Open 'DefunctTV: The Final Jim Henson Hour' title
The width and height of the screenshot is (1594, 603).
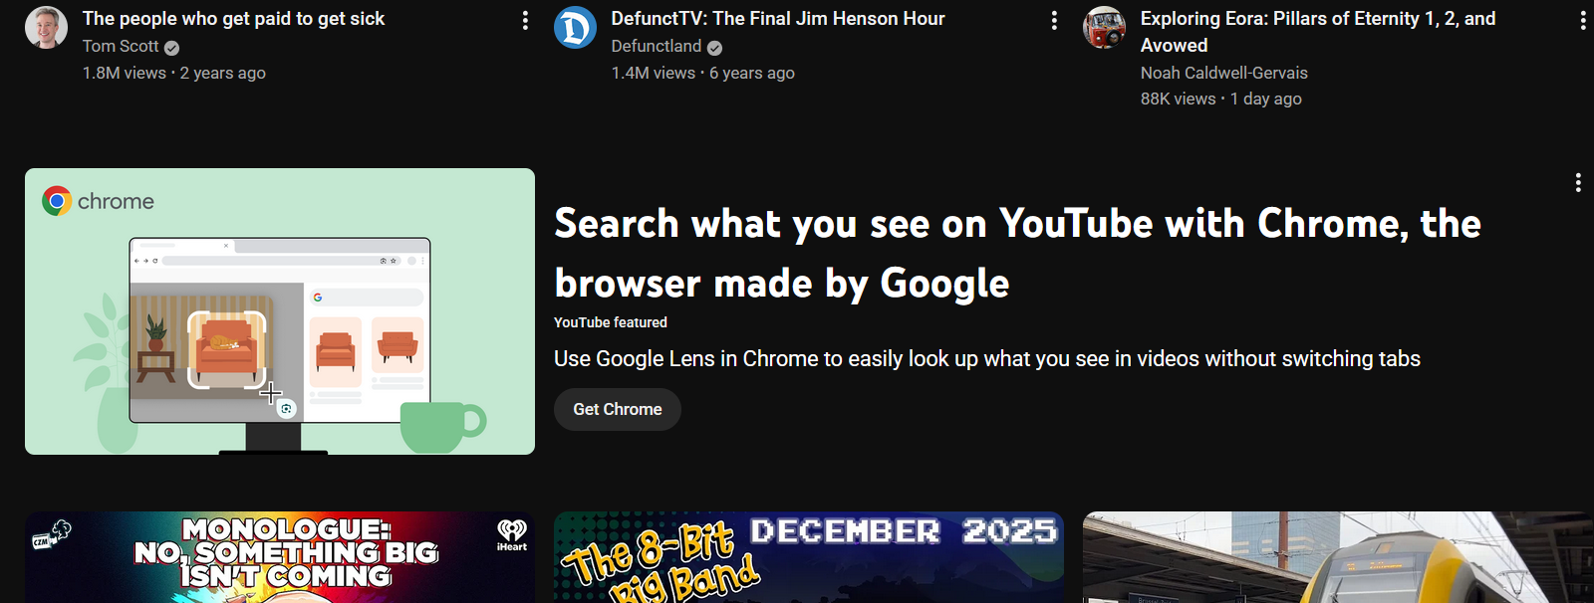click(x=777, y=19)
